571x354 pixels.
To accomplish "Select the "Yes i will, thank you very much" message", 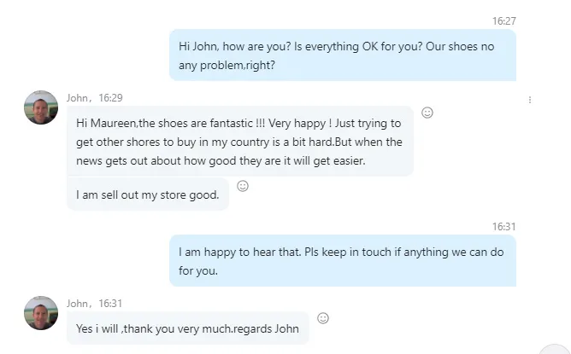I will pyautogui.click(x=187, y=328).
